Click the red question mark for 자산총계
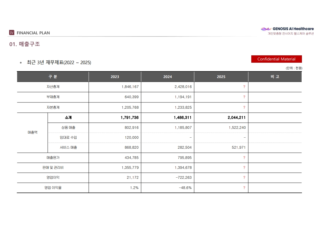Screen dimensions: 319x225 (x=244, y=87)
